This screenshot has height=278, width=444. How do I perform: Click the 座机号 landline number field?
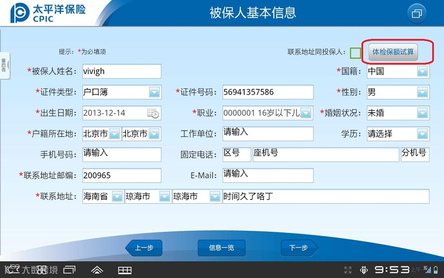[x=326, y=155]
